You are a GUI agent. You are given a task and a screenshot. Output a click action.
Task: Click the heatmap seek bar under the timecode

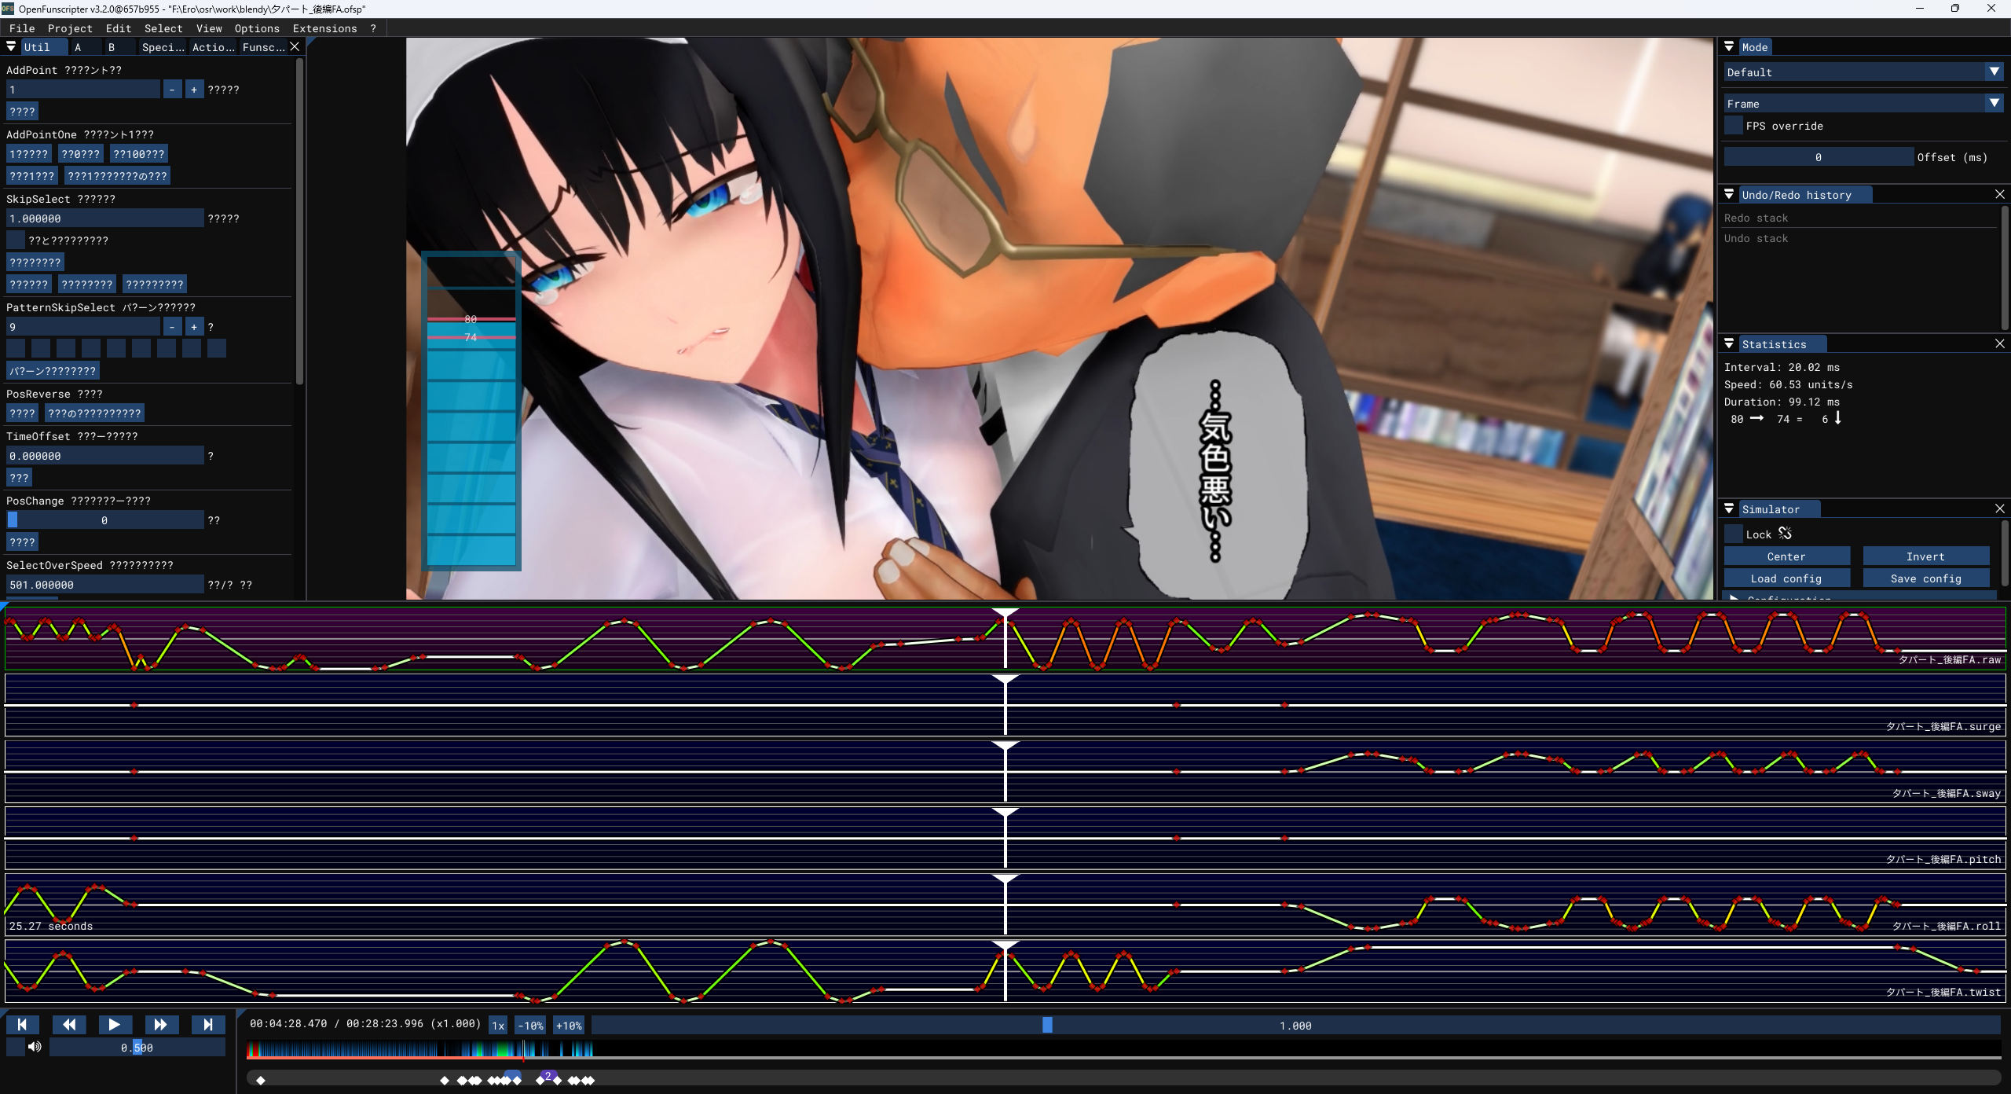point(1123,1049)
